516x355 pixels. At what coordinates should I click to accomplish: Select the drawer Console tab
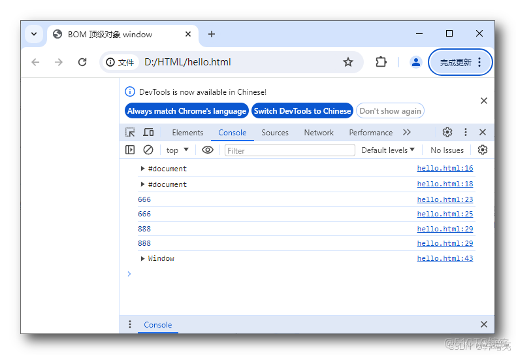[158, 325]
